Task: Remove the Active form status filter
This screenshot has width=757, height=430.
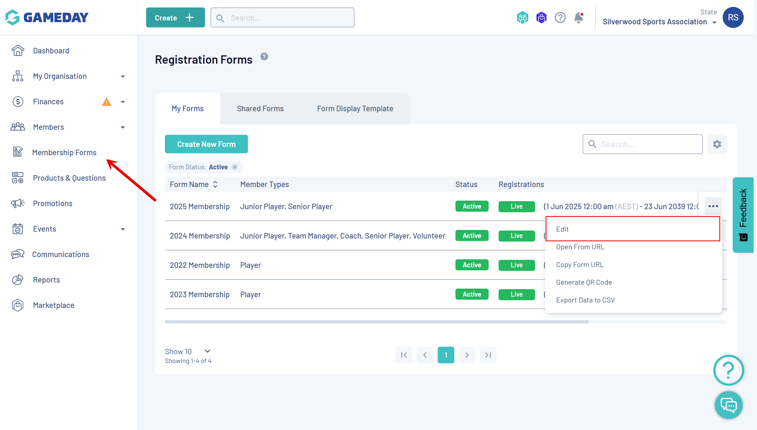Action: click(235, 167)
